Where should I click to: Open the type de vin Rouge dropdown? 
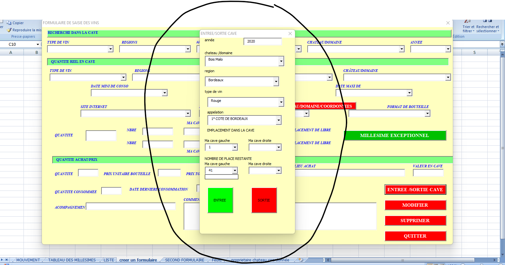pyautogui.click(x=281, y=103)
